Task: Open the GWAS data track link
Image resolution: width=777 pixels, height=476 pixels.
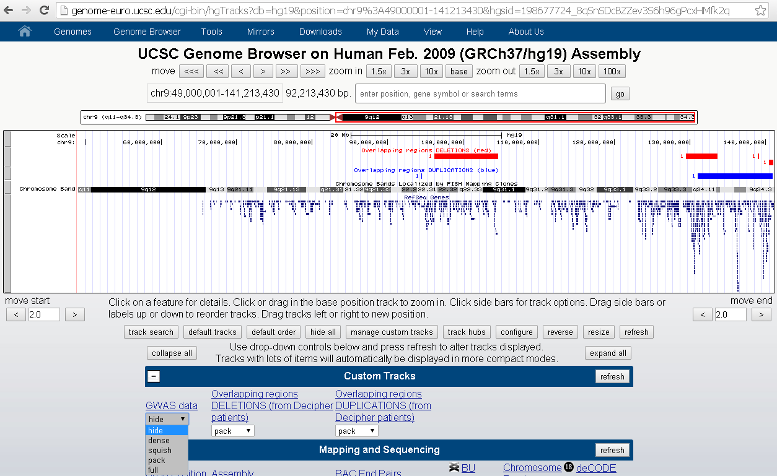Action: click(x=172, y=405)
